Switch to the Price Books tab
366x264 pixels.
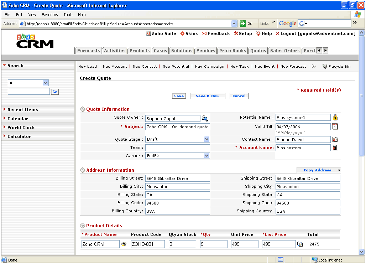click(232, 51)
